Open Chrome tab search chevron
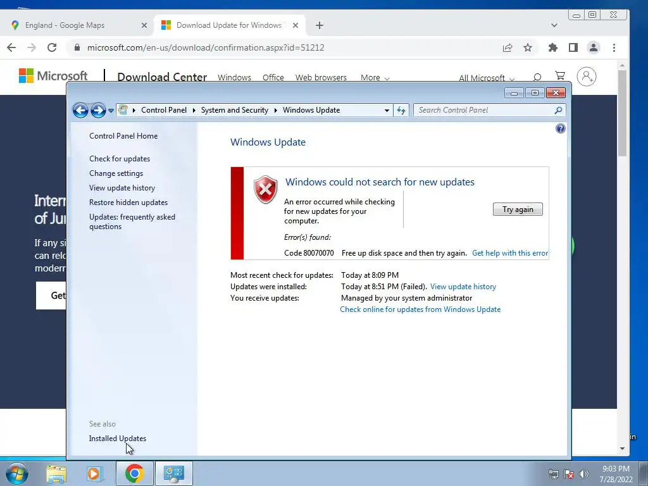The height and width of the screenshot is (486, 648). 554,25
